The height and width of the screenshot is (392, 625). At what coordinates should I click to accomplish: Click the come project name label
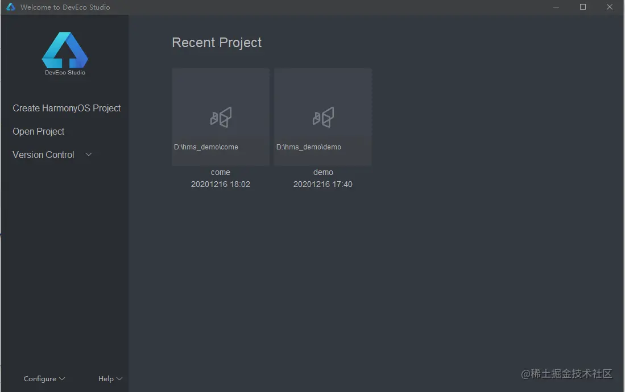point(221,172)
